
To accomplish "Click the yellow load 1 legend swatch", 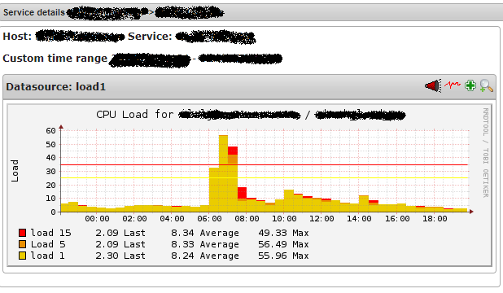I will pyautogui.click(x=22, y=256).
